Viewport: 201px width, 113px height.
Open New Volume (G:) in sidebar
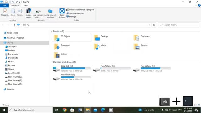(x=15, y=84)
